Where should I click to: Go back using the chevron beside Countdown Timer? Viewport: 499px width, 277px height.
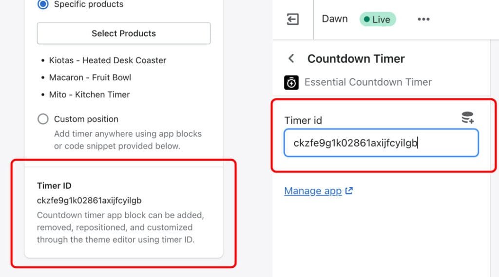point(291,59)
